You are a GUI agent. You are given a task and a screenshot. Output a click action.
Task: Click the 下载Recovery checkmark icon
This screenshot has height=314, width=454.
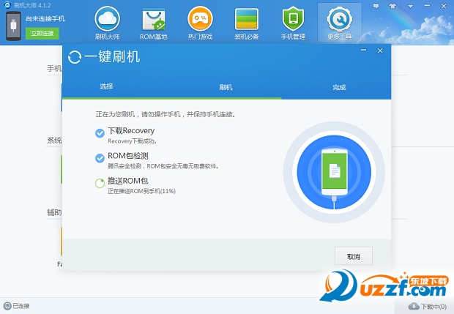tap(100, 133)
